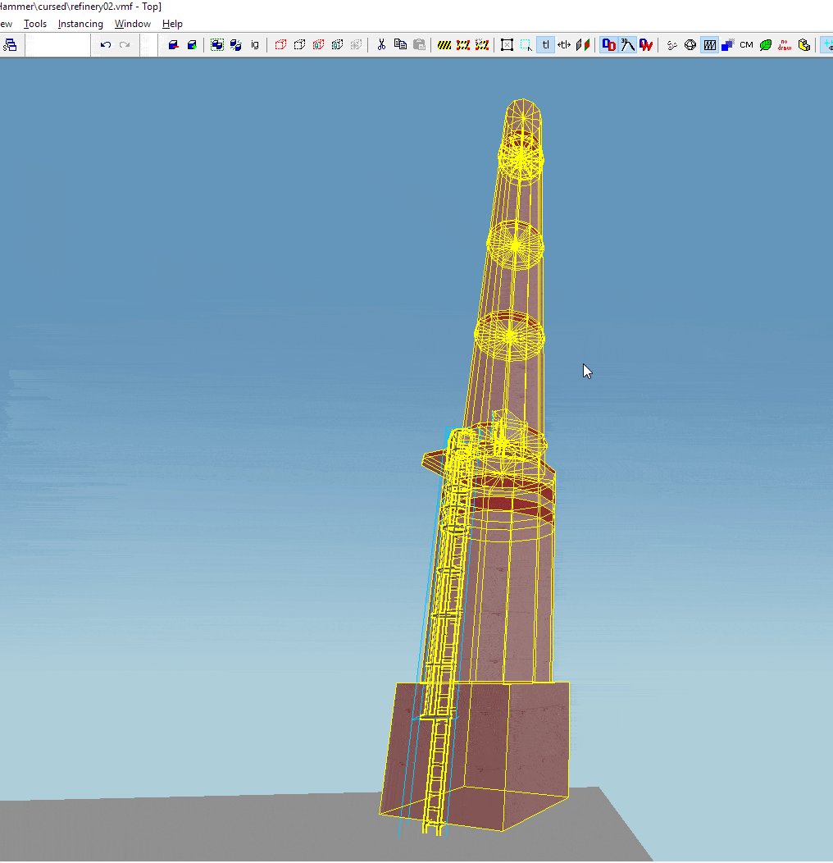Screen dimensions: 833x863
Task: Toggle collision models 'CM' button
Action: [747, 44]
